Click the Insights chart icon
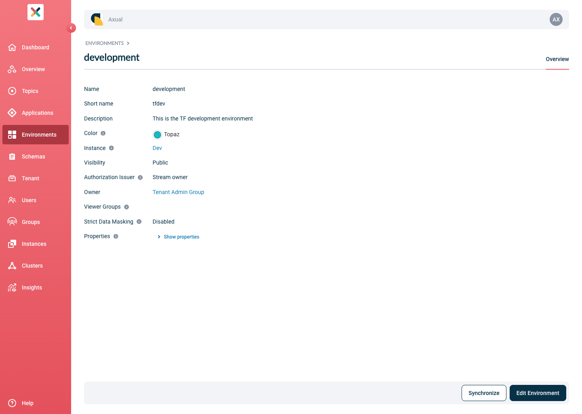 click(12, 287)
